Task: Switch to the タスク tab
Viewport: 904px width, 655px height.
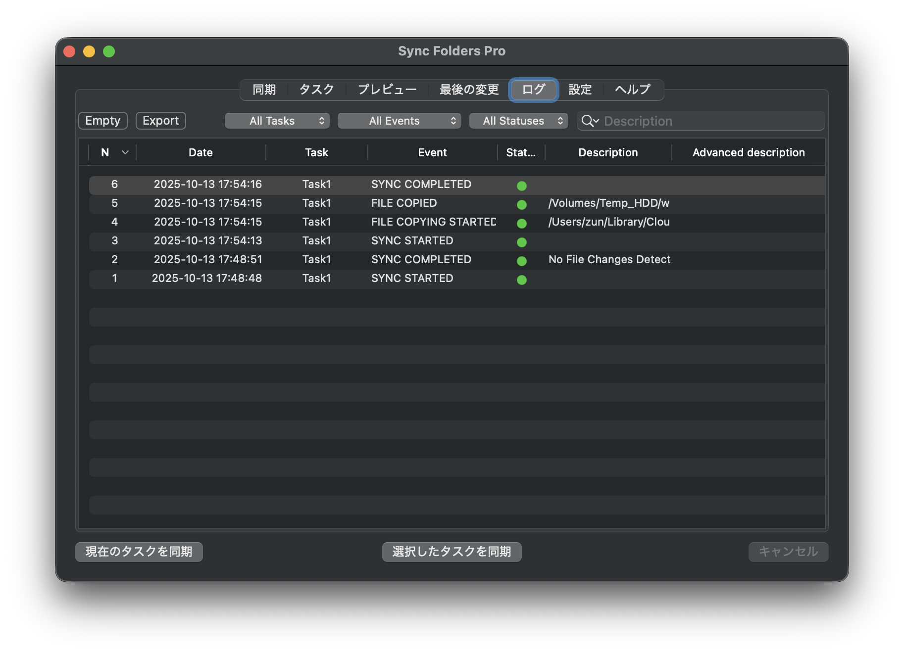Action: click(x=316, y=90)
